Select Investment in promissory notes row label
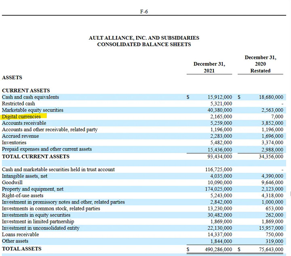This screenshot has width=291, height=256. [x=63, y=202]
